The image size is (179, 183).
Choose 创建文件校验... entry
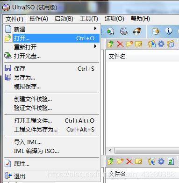click(51, 99)
